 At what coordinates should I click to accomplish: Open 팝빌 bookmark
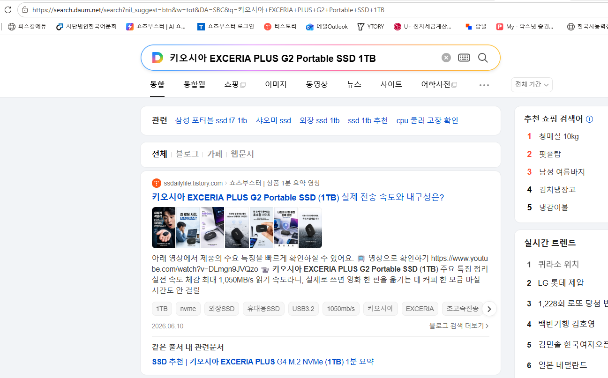pyautogui.click(x=476, y=27)
